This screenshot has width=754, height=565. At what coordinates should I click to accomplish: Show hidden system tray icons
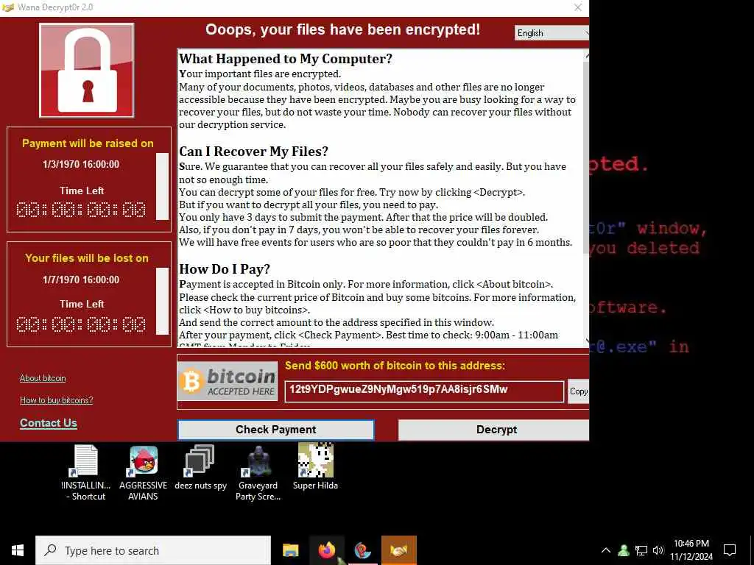click(x=606, y=550)
